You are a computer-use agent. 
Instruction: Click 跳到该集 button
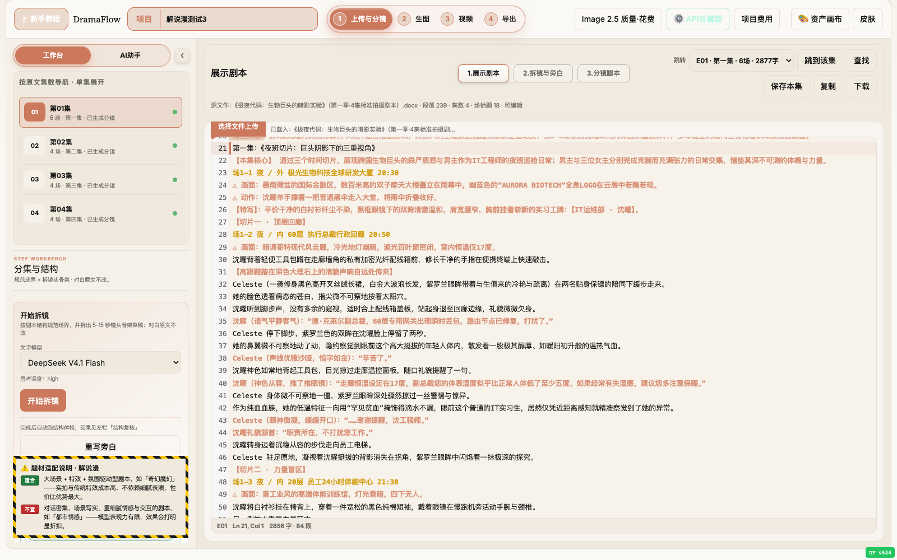[x=820, y=60]
